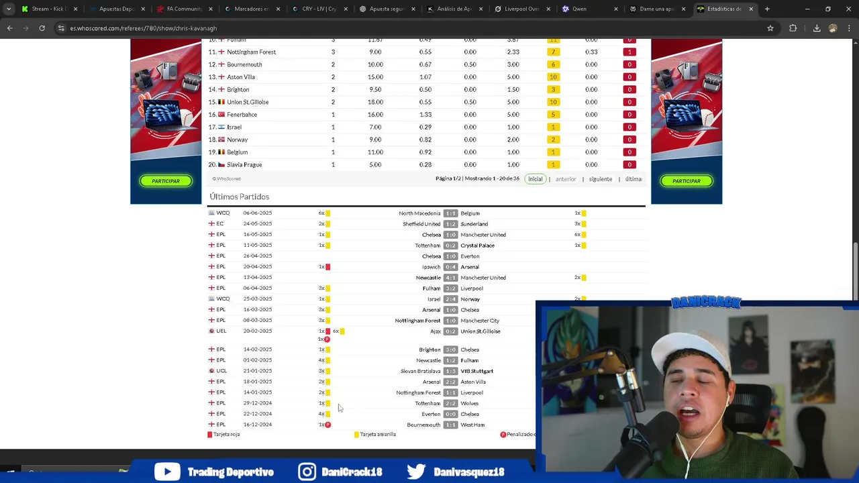Viewport: 859px width, 483px height.
Task: Switch to the FA Community tab
Action: pyautogui.click(x=185, y=9)
